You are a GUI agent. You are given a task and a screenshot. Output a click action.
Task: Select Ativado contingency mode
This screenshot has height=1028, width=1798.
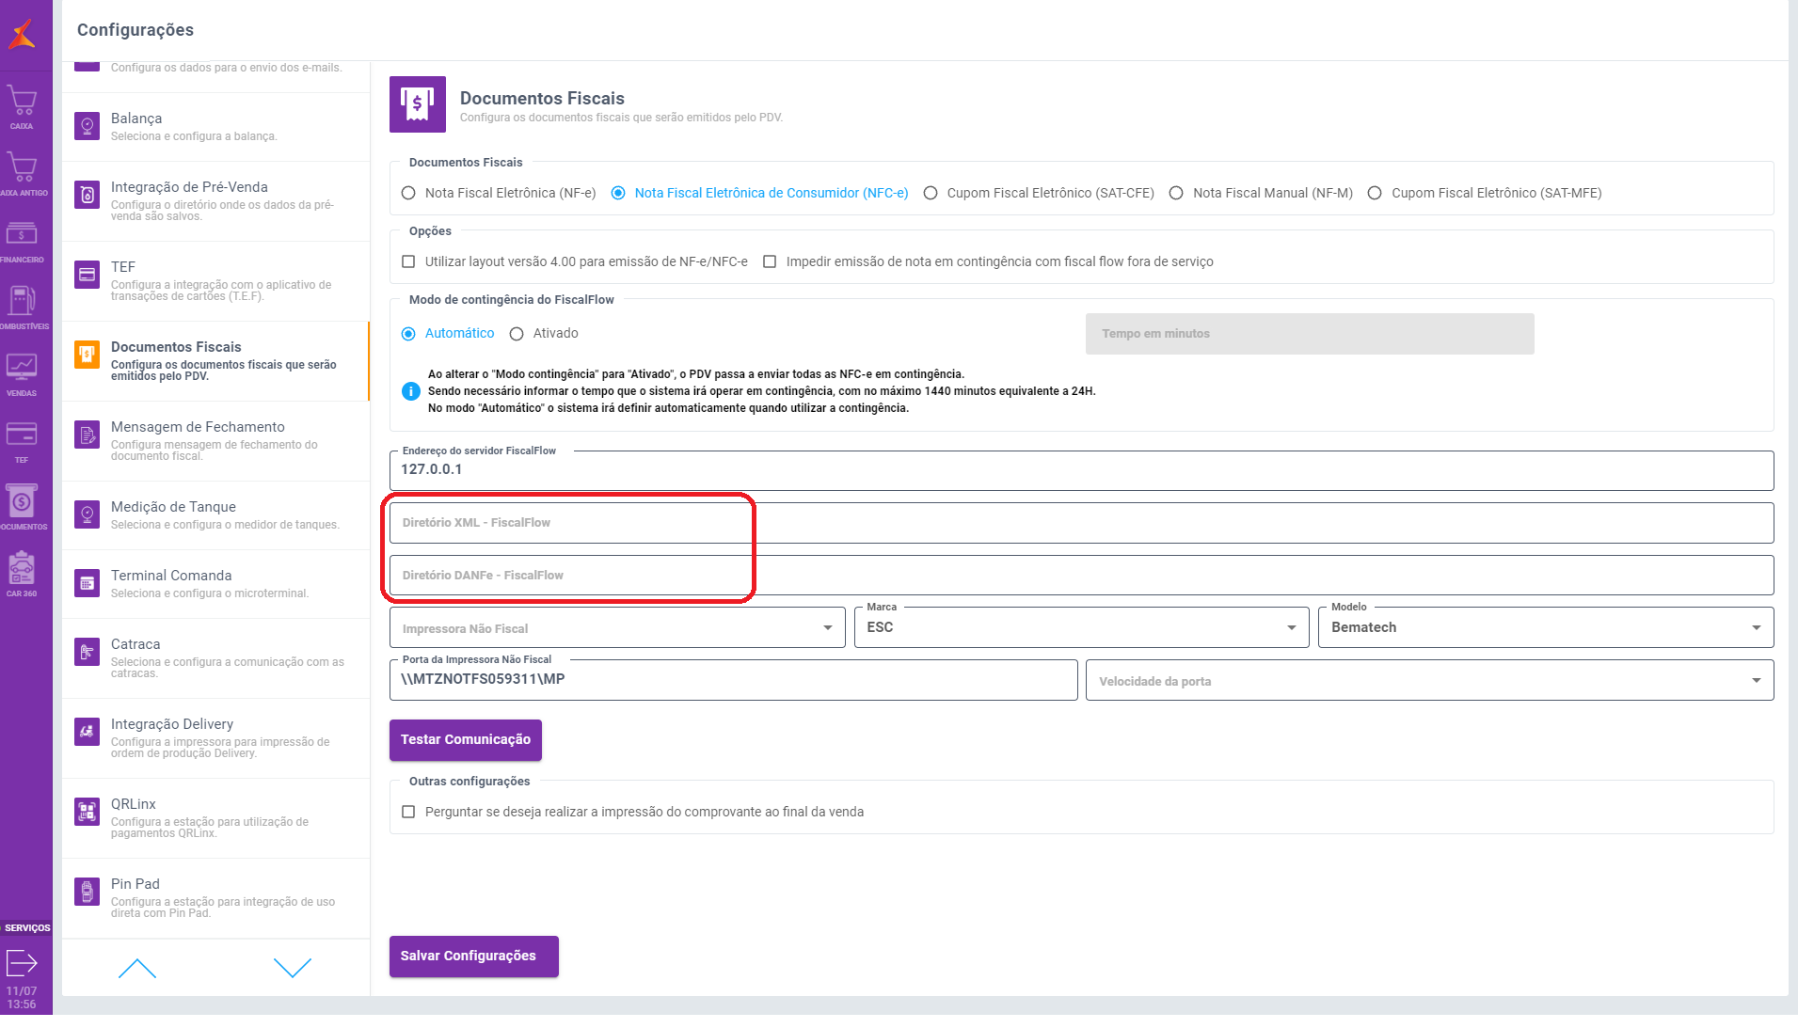[x=517, y=334]
